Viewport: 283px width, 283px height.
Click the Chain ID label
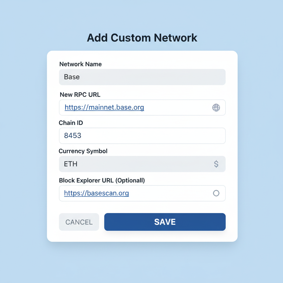(x=71, y=123)
